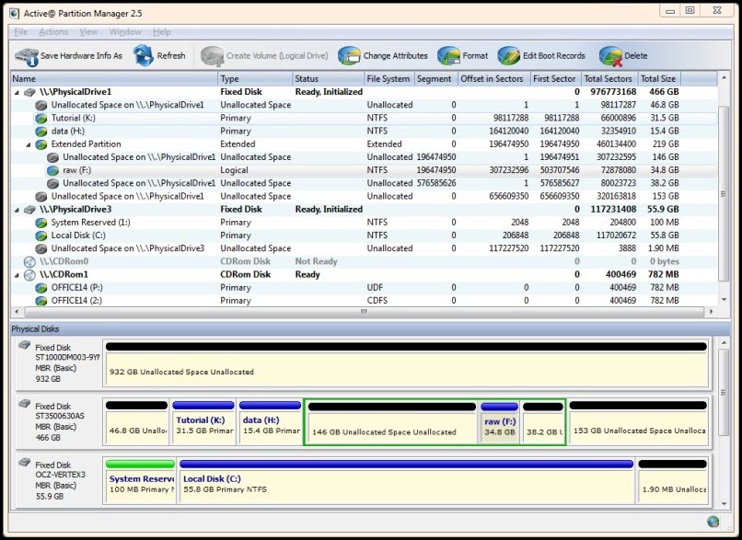Click the OFFICE14 (P:) volume icon

tap(41, 288)
